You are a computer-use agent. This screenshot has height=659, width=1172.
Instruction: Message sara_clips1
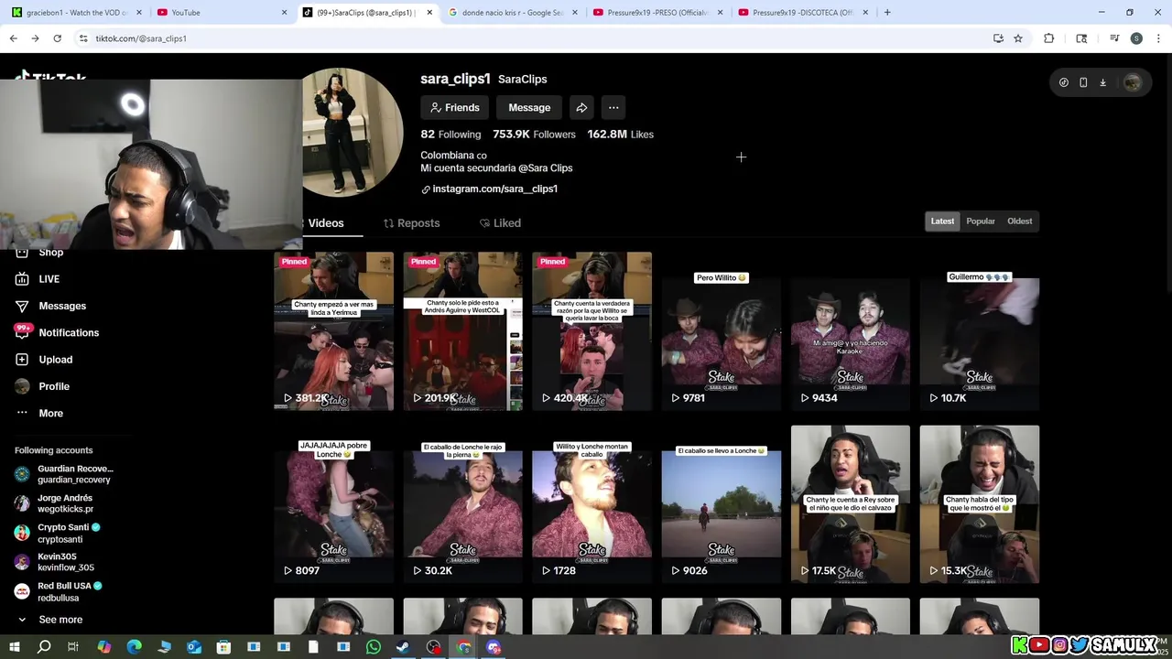pos(529,107)
